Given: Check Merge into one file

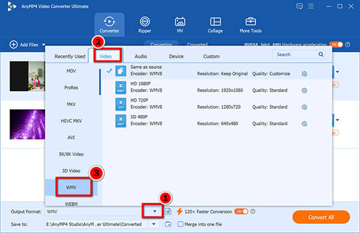Looking at the screenshot, I should pos(181,224).
